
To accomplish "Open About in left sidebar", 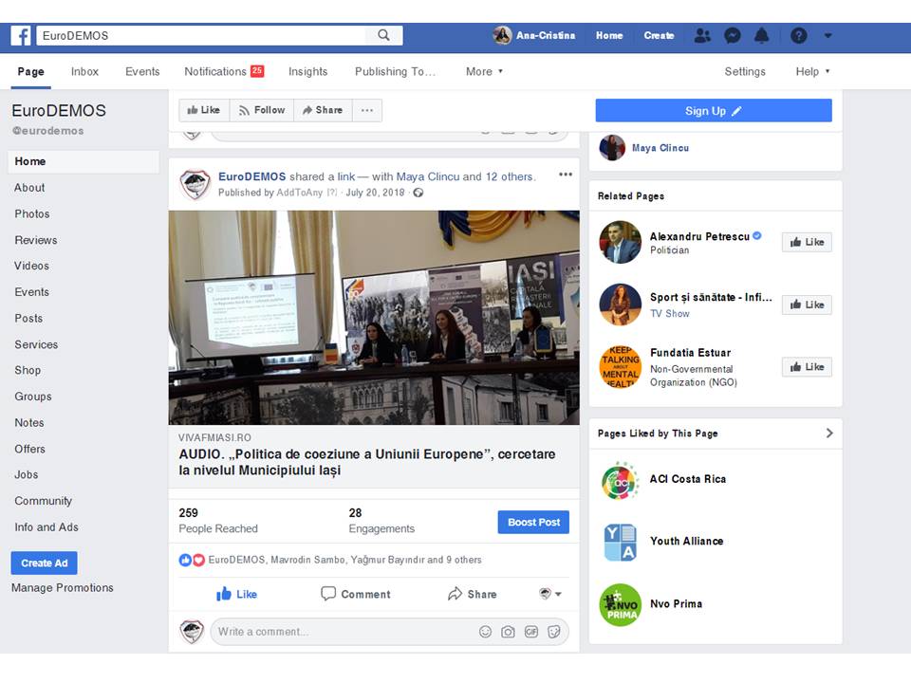I will (29, 188).
